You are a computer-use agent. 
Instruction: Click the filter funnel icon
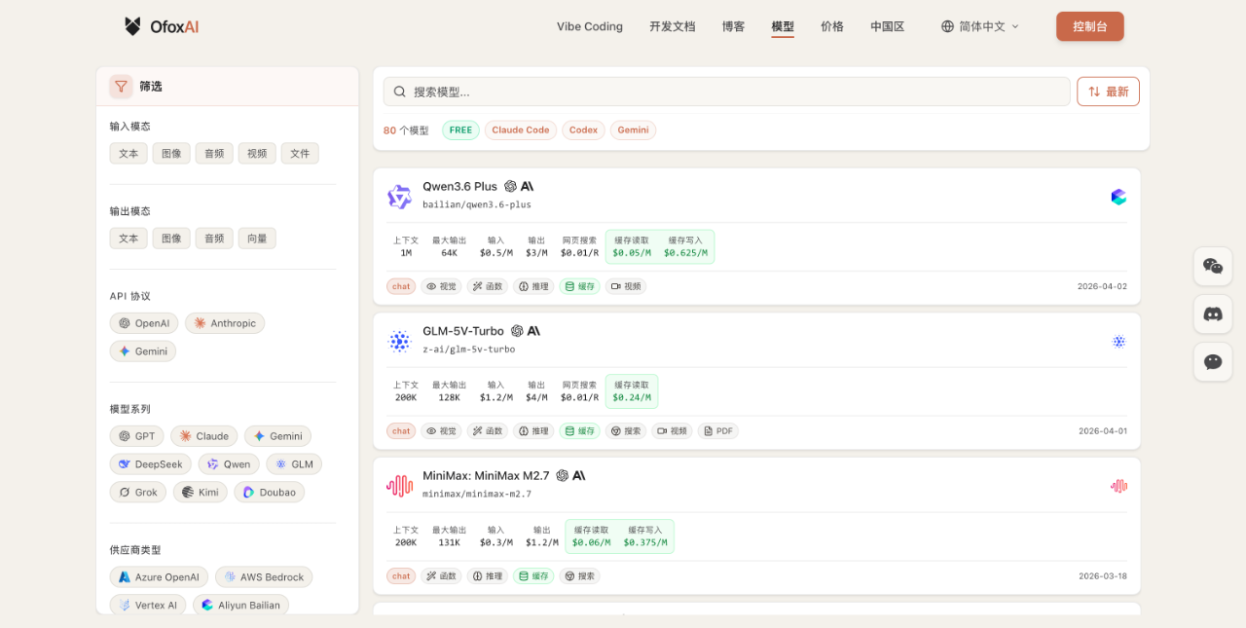tap(121, 87)
